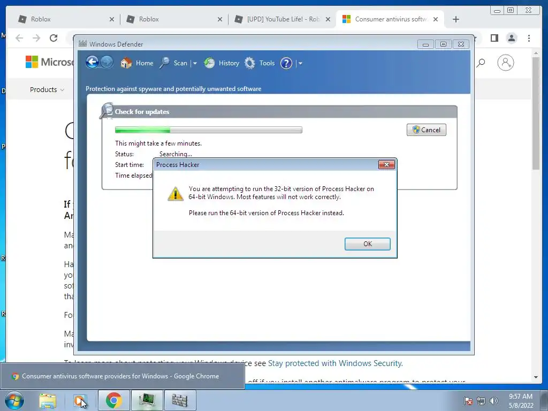Close the Process Hacker dialog with red X
This screenshot has width=548, height=411.
pos(386,165)
